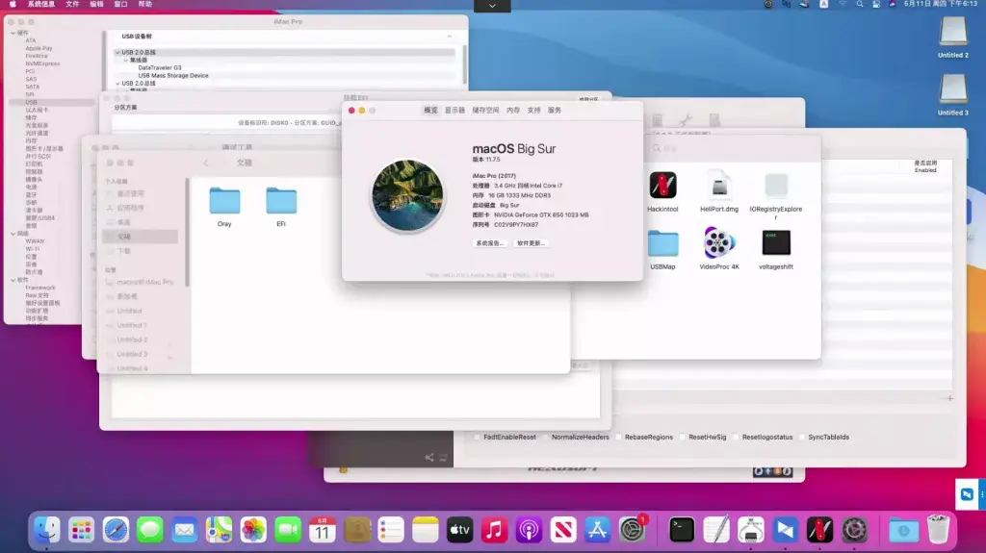This screenshot has height=553, width=986.
Task: Select the DataTraveler G3 device row
Action: point(160,68)
